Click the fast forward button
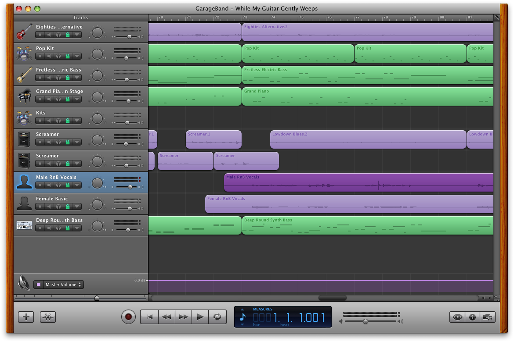The width and height of the screenshot is (514, 342). click(x=184, y=317)
